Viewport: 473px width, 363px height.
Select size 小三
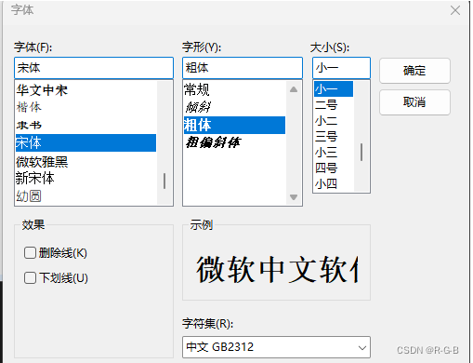[334, 153]
